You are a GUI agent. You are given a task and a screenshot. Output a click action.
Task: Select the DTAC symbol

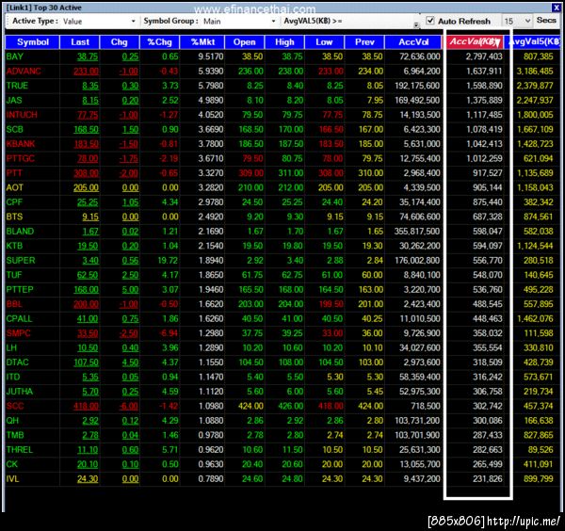point(17,362)
